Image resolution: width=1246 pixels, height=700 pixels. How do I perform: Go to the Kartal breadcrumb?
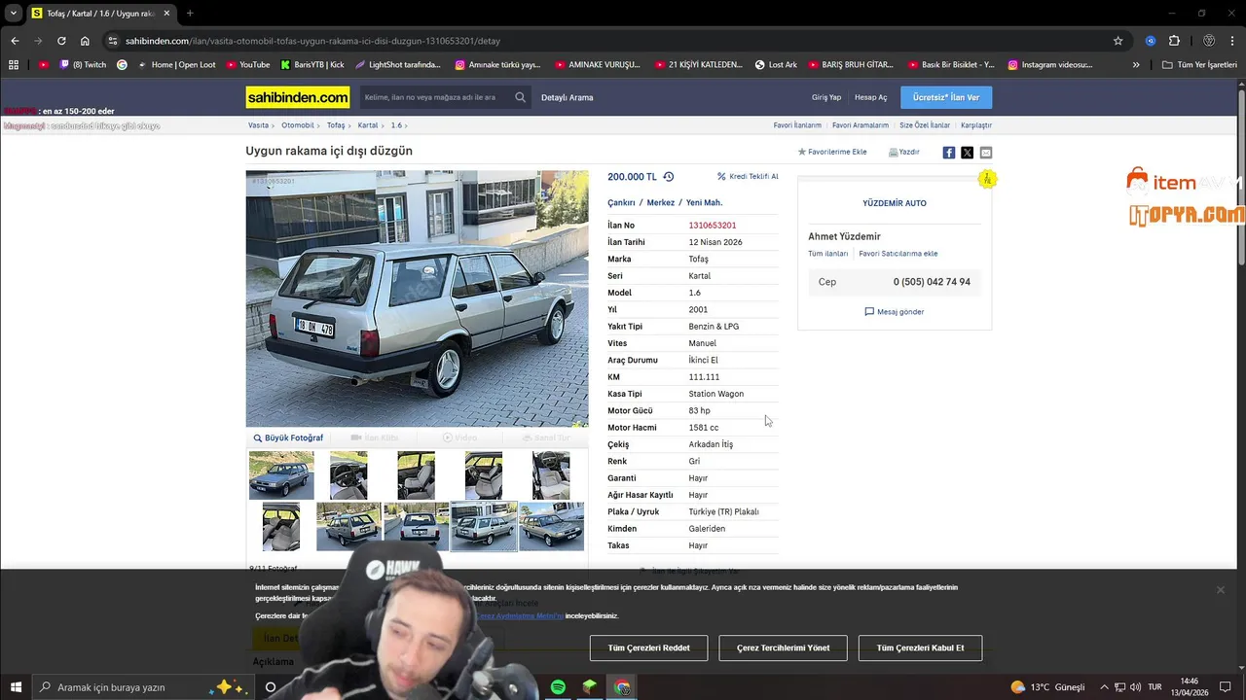[368, 125]
